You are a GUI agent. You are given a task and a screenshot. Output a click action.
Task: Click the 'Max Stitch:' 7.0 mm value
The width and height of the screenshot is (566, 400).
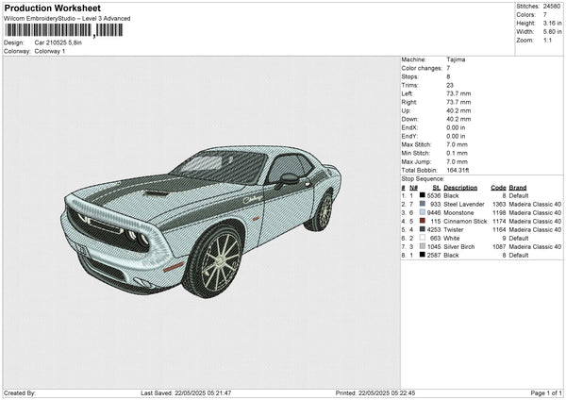(457, 144)
